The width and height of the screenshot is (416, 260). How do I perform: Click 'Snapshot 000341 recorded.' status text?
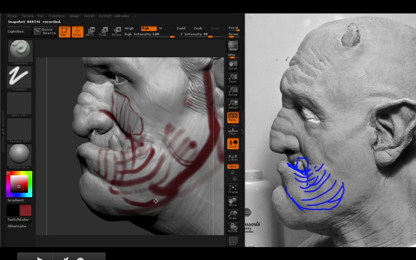point(34,22)
